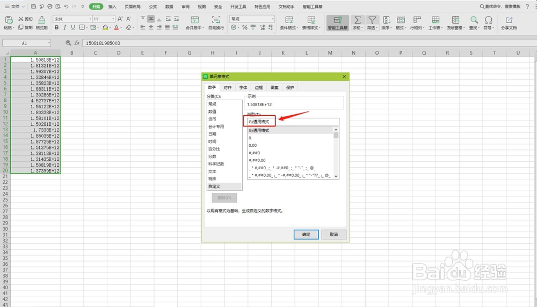This screenshot has height=307, width=537.
Task: Apply red font color icon
Action: point(117,27)
